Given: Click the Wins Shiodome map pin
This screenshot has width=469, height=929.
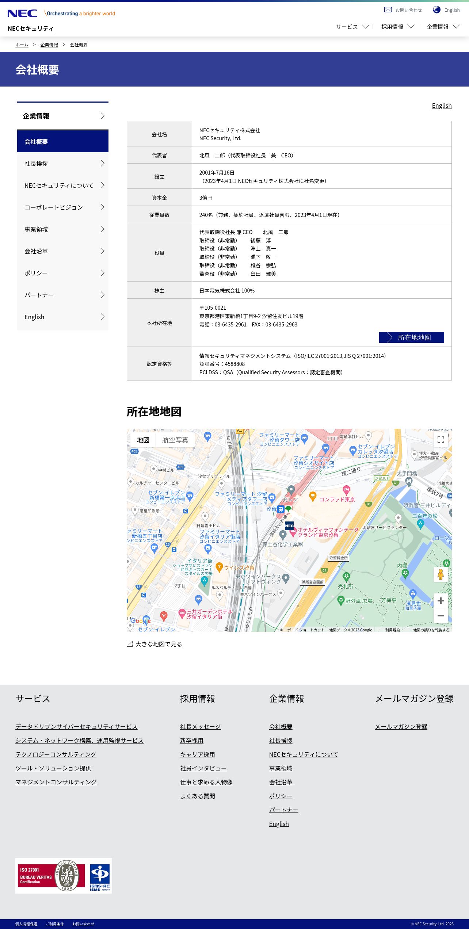Looking at the screenshot, I should point(219,567).
